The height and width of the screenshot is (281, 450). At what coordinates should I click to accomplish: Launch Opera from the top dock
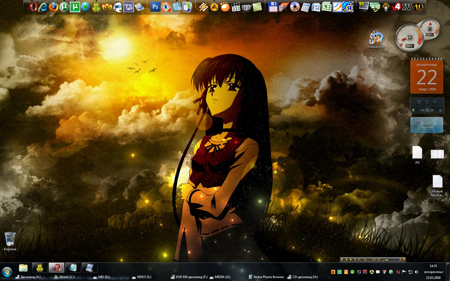33,7
